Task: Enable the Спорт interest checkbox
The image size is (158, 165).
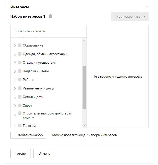Action: coord(20,105)
